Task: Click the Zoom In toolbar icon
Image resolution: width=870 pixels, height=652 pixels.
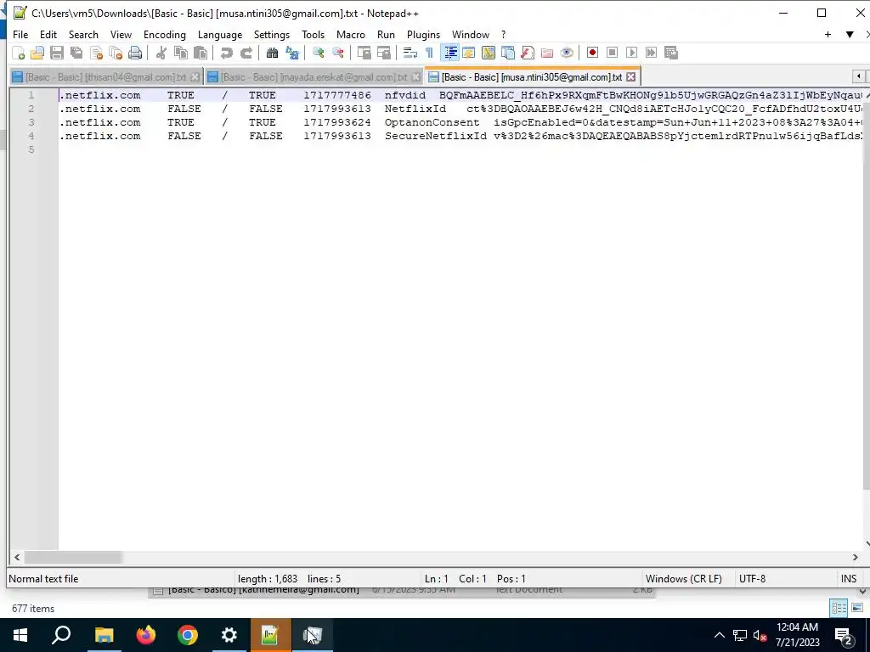Action: click(318, 53)
